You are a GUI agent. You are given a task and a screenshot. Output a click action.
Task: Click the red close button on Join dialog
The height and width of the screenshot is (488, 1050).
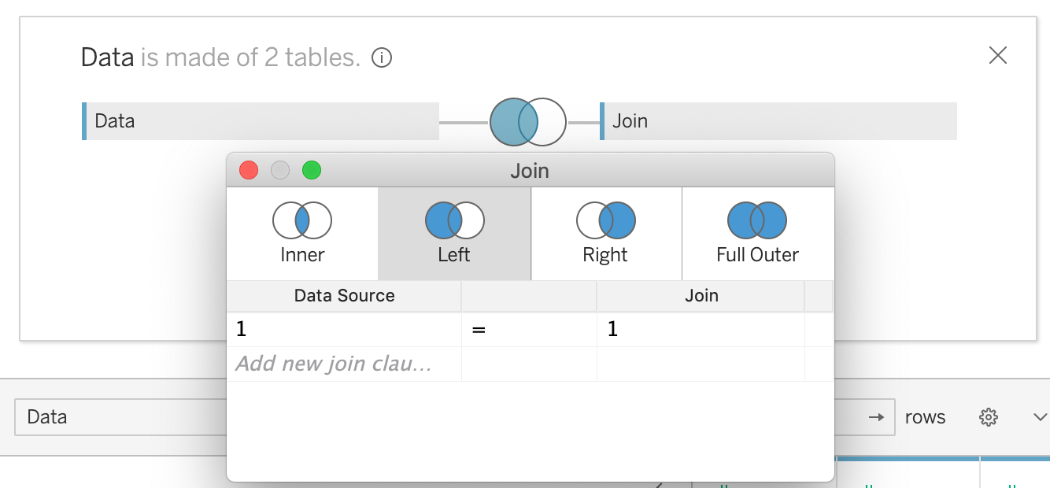click(x=249, y=170)
